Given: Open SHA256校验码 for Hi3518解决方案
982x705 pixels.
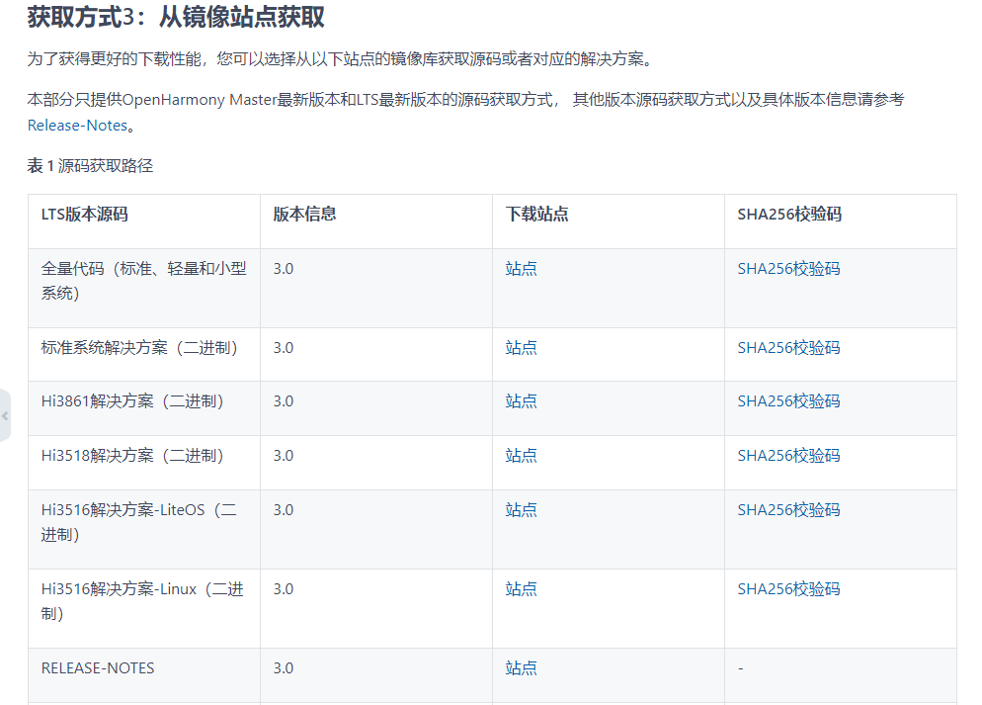Looking at the screenshot, I should [x=788, y=456].
